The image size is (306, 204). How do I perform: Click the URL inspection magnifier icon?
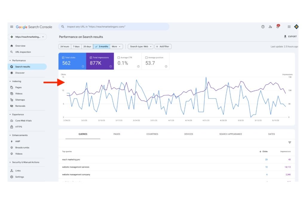point(12,52)
